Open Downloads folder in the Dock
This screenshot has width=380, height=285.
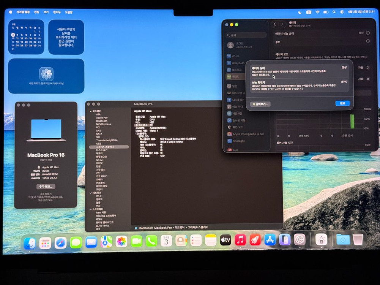click(x=343, y=240)
